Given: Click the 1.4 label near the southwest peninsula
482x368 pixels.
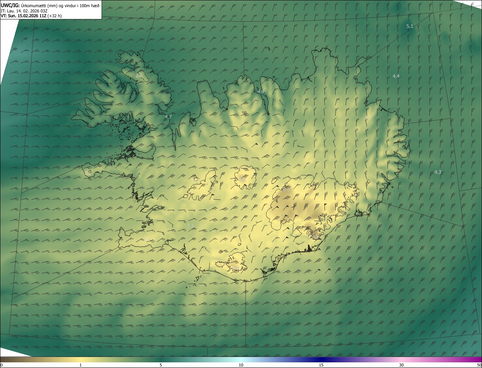Looking at the screenshot, I should coord(147,240).
